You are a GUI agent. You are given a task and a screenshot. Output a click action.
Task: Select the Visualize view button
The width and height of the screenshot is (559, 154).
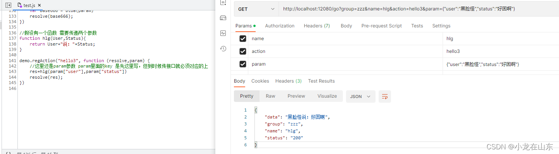tap(327, 96)
